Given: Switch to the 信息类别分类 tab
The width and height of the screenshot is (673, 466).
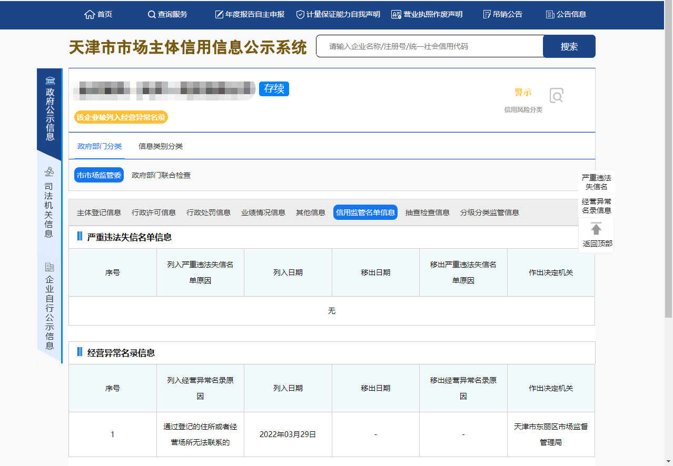Looking at the screenshot, I should (x=161, y=146).
